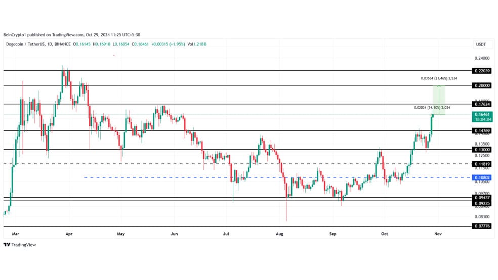Image resolution: width=498 pixels, height=280 pixels.
Task: Click the Mar label on the time axis
Action: (x=16, y=234)
